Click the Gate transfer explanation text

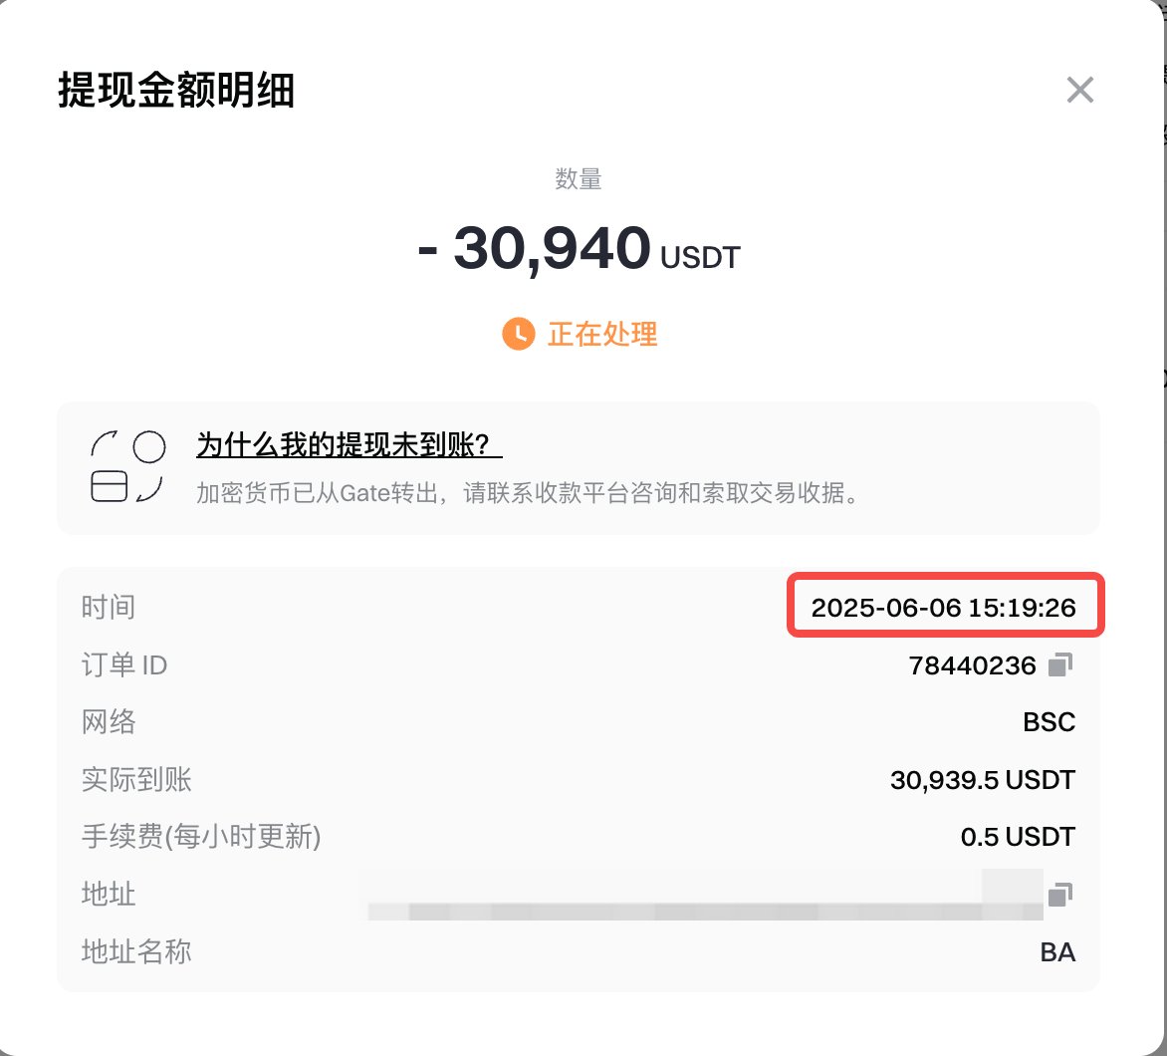528,493
